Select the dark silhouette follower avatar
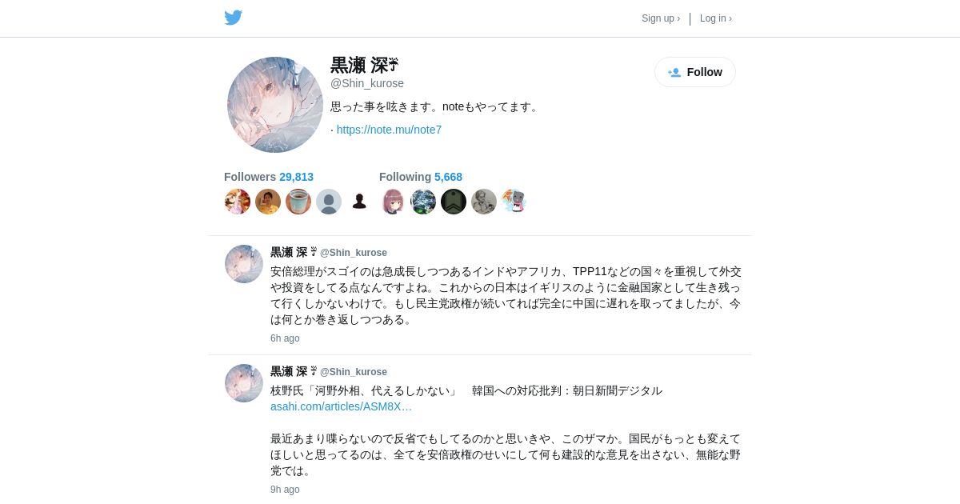 [359, 202]
